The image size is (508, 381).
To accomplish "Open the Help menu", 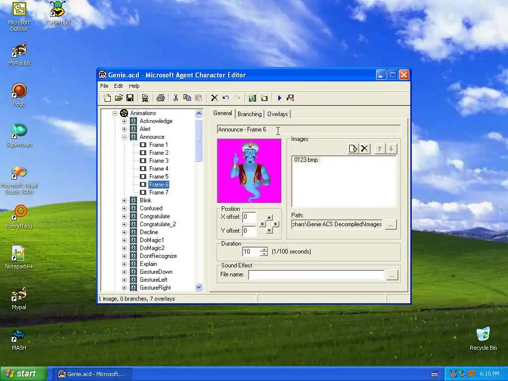I will (x=134, y=86).
